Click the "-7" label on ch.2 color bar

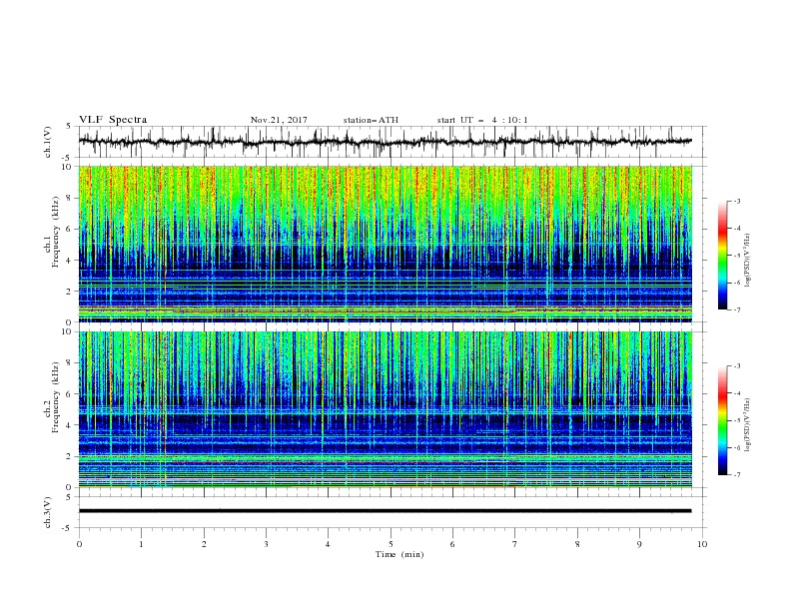[x=736, y=474]
